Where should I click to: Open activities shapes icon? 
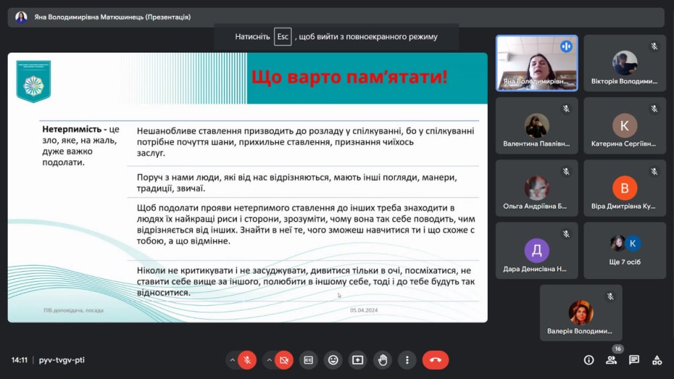[657, 360]
